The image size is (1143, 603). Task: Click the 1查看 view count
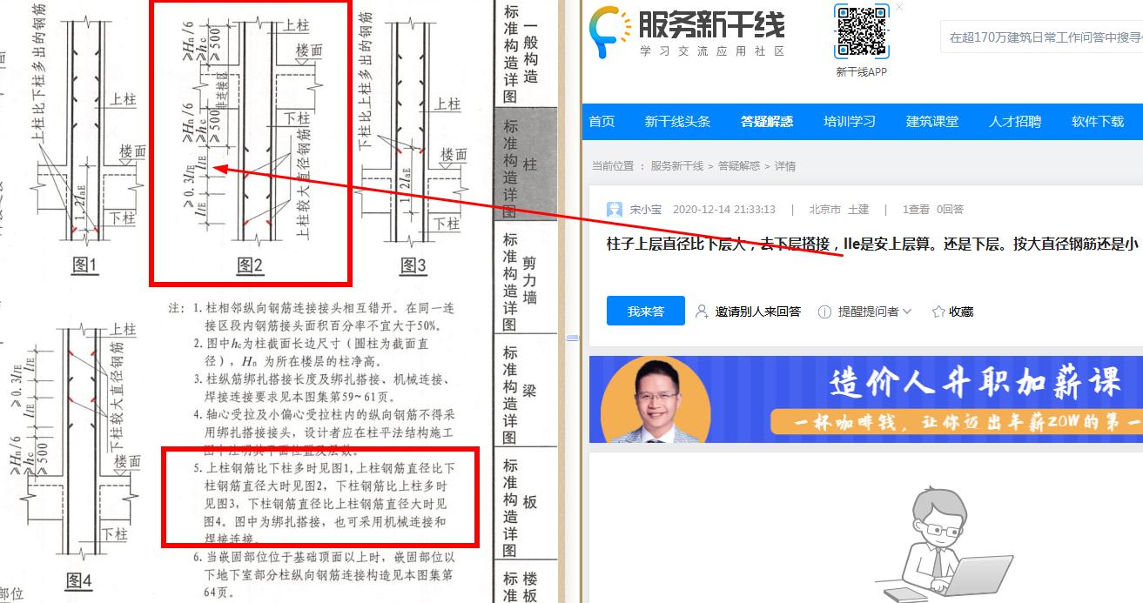pyautogui.click(x=916, y=210)
